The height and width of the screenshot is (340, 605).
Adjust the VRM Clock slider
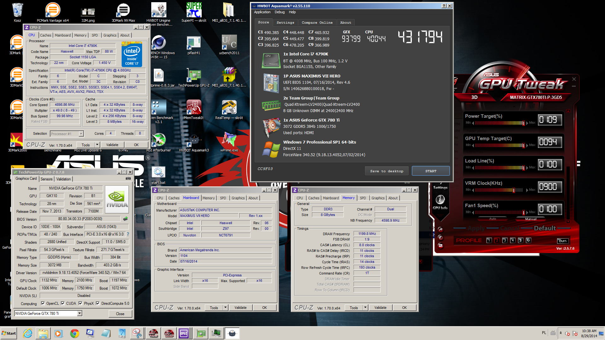pos(500,190)
